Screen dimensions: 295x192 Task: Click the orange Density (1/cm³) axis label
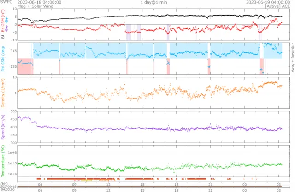point(3,93)
